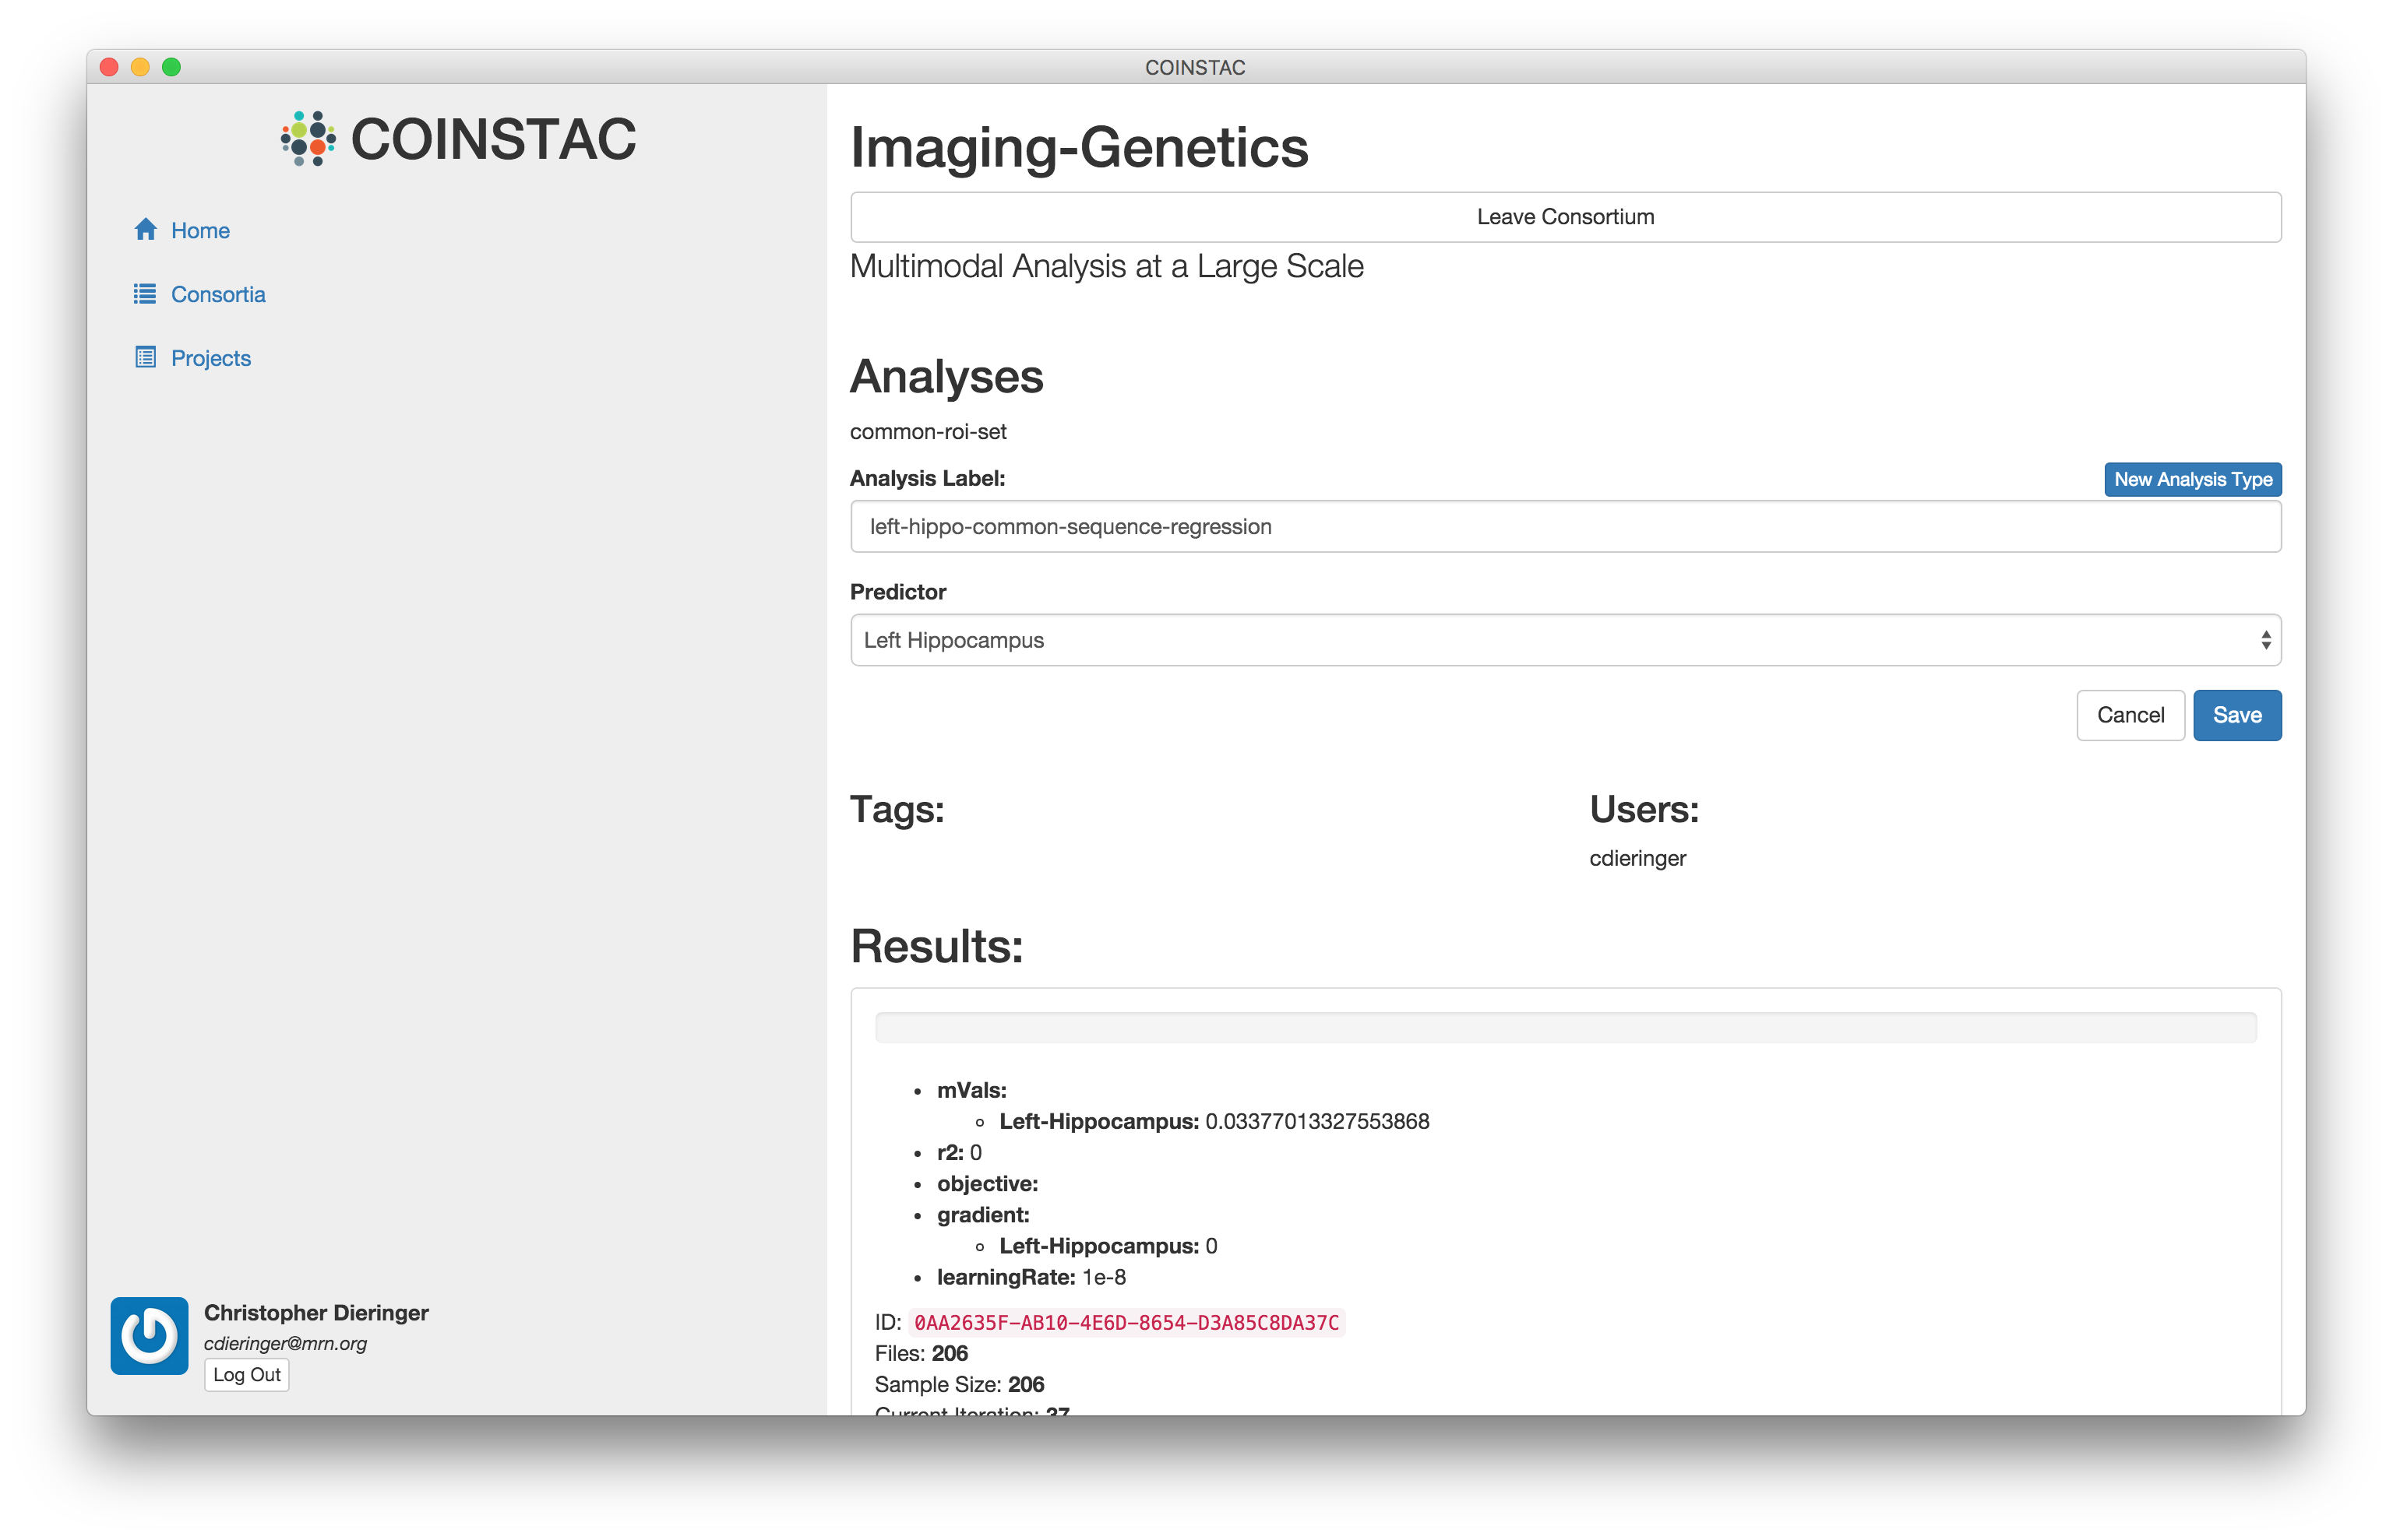The width and height of the screenshot is (2393, 1540).
Task: Click the Consortia list icon
Action: tap(145, 294)
